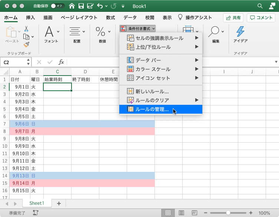
Task: Open the データ ribbon tab
Action: (x=130, y=18)
